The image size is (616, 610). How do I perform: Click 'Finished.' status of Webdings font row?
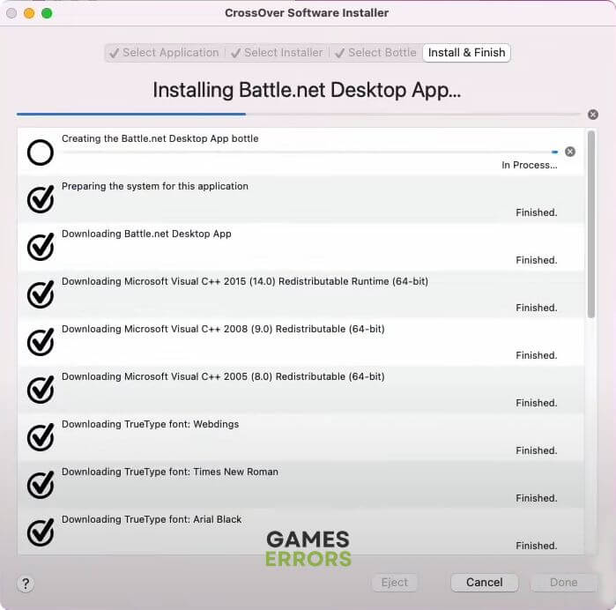click(x=537, y=450)
